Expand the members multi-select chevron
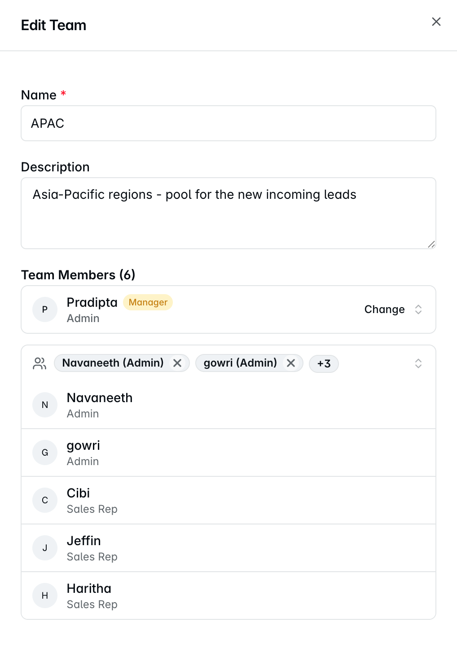 (x=418, y=363)
